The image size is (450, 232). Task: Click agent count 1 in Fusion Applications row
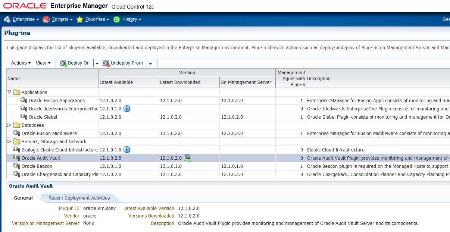301,101
